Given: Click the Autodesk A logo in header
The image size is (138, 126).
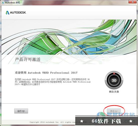Looking at the screenshot, I should 8,13.
